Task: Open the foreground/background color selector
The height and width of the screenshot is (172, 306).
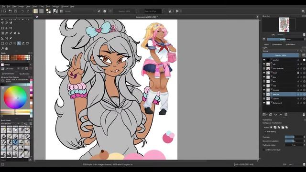Action: [48, 11]
